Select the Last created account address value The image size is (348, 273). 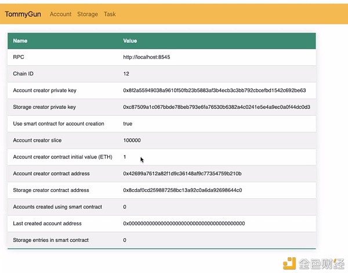[184, 223]
